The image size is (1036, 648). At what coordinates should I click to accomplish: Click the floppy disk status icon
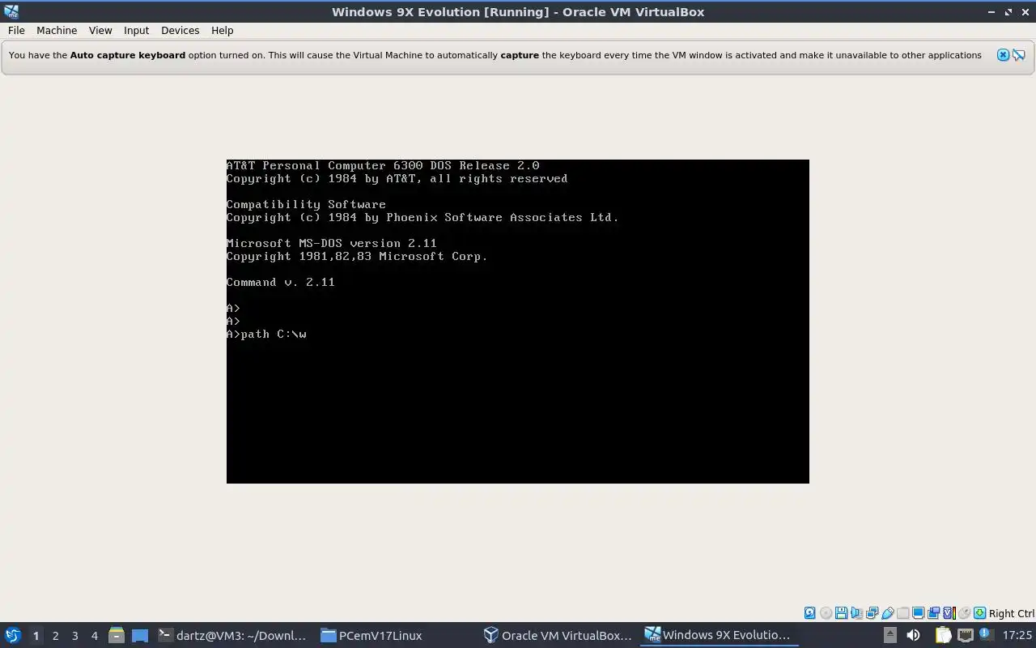click(841, 613)
